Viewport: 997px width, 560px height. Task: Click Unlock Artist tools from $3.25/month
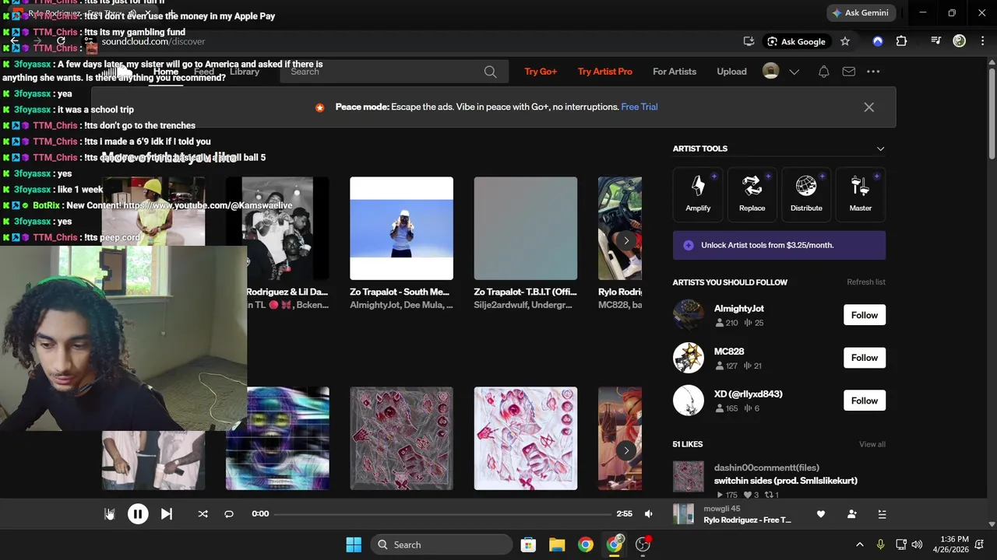(x=779, y=245)
